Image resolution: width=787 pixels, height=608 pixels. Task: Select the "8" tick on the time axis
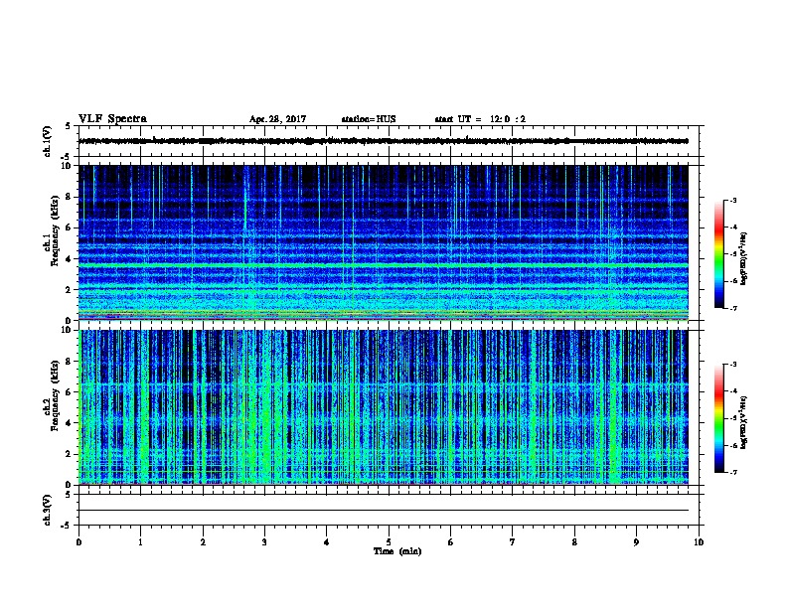click(574, 542)
